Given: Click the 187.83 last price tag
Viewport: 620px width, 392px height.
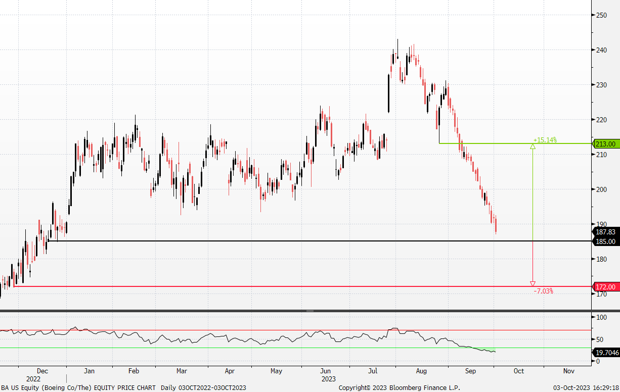Looking at the screenshot, I should pyautogui.click(x=605, y=232).
